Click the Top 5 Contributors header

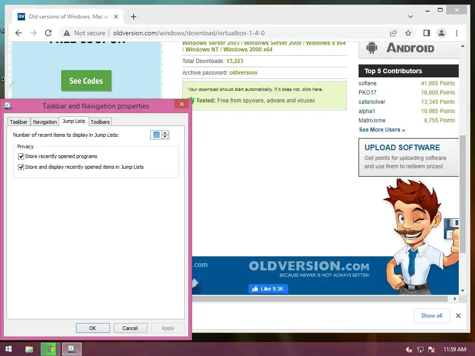pos(408,71)
